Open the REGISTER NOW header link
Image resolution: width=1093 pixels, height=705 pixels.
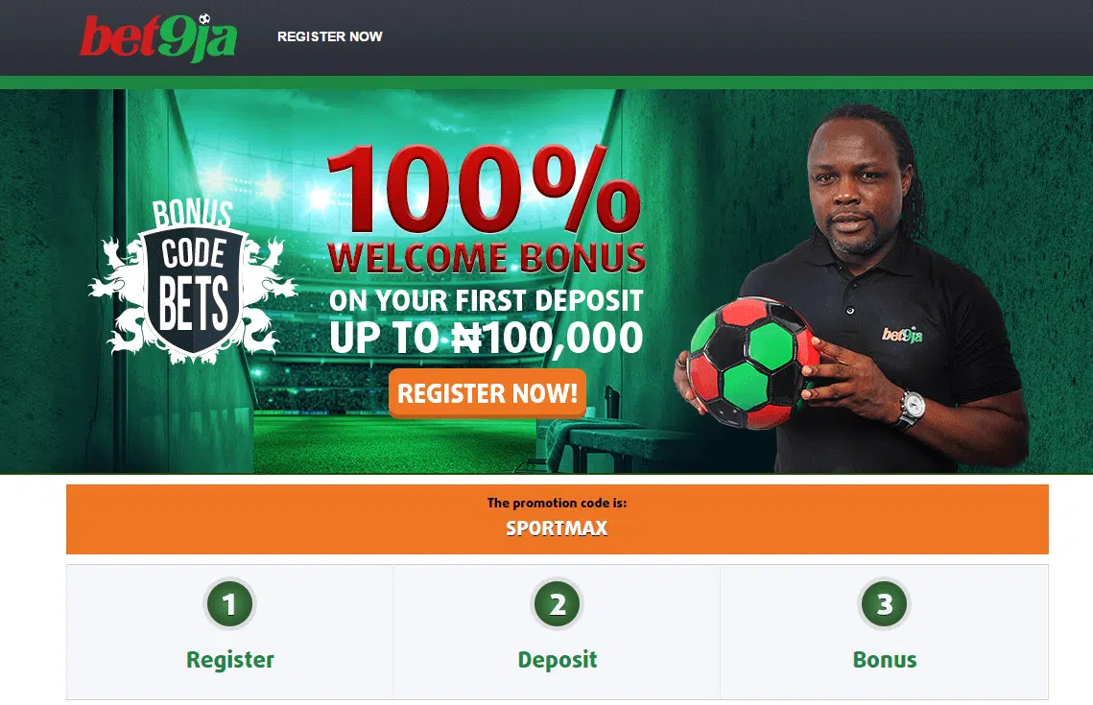tap(330, 36)
